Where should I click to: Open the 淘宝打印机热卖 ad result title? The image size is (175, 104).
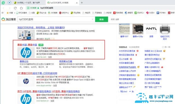tap(41, 27)
